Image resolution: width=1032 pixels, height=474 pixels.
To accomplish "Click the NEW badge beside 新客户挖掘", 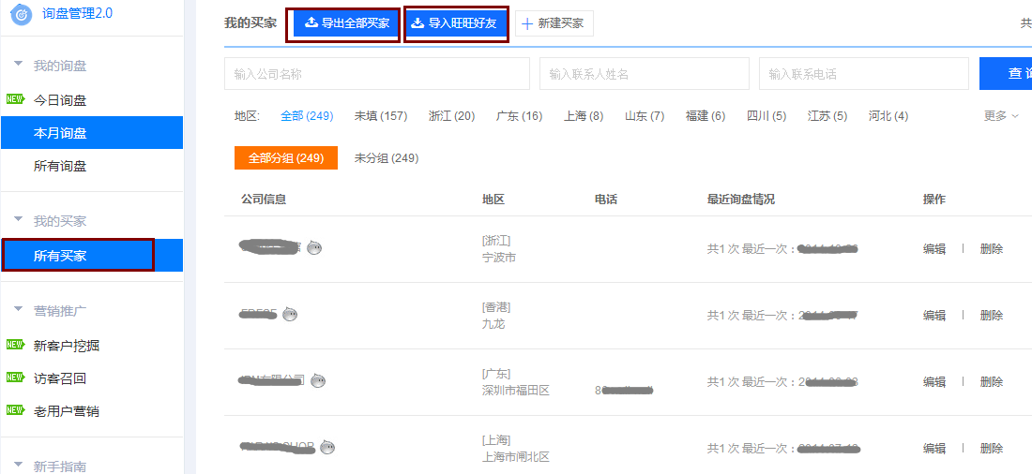I will click(x=15, y=345).
